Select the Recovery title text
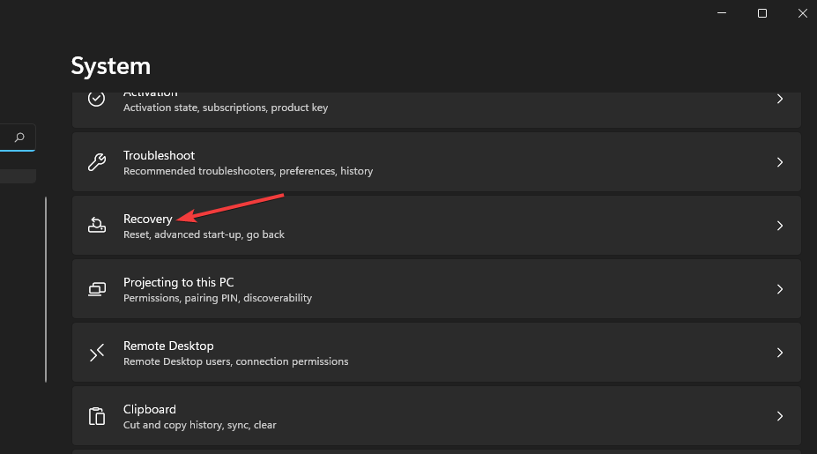Viewport: 817px width, 454px height. click(x=147, y=219)
